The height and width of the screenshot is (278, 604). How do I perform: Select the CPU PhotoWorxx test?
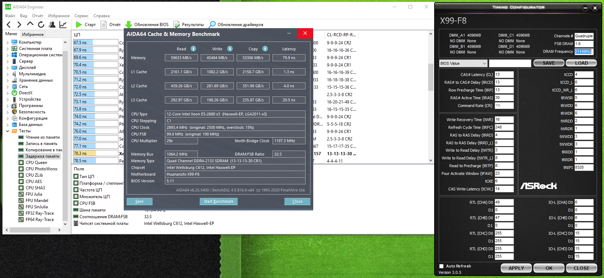click(41, 169)
